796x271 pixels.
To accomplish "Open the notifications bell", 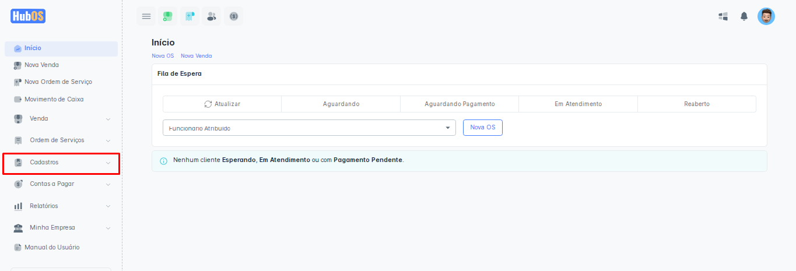I will tap(744, 16).
